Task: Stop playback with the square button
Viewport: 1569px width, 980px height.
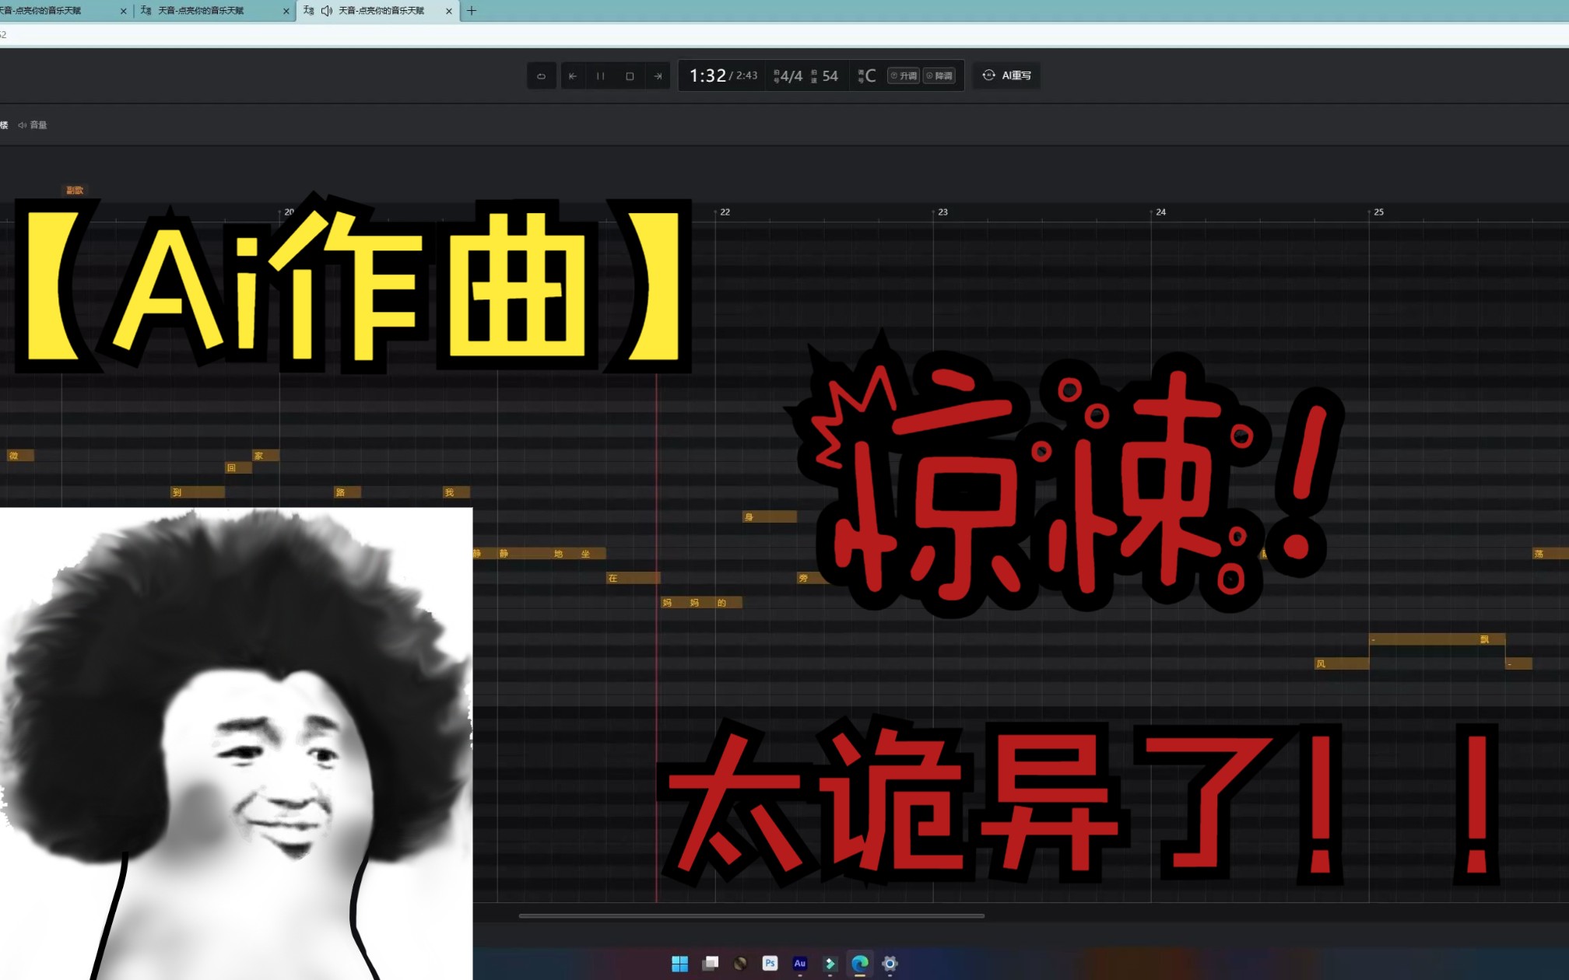Action: [630, 76]
